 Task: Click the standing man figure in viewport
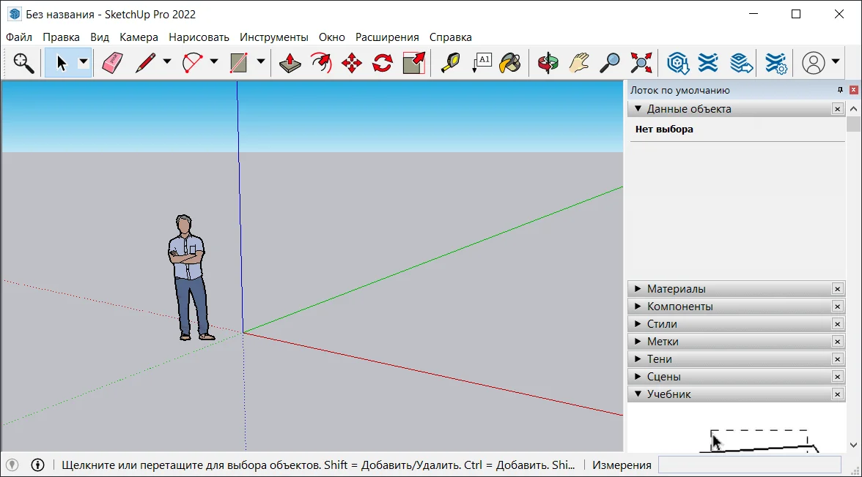pos(190,277)
